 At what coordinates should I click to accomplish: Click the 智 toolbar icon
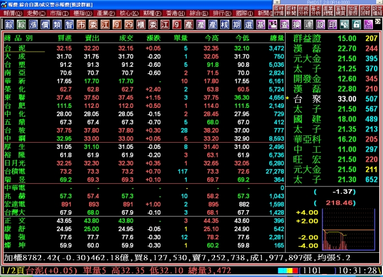click(69, 24)
